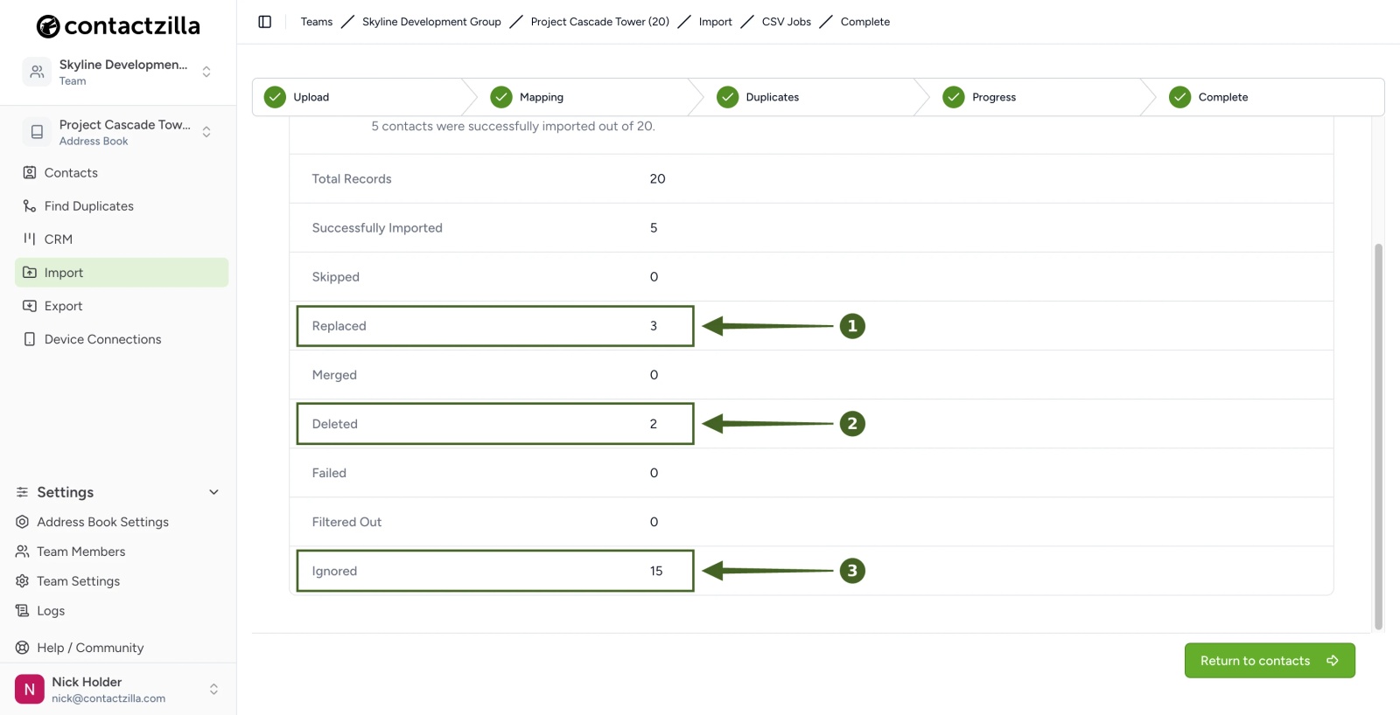Image resolution: width=1400 pixels, height=715 pixels.
Task: Click the '5 contacts were successfully imported' message
Action: click(513, 126)
